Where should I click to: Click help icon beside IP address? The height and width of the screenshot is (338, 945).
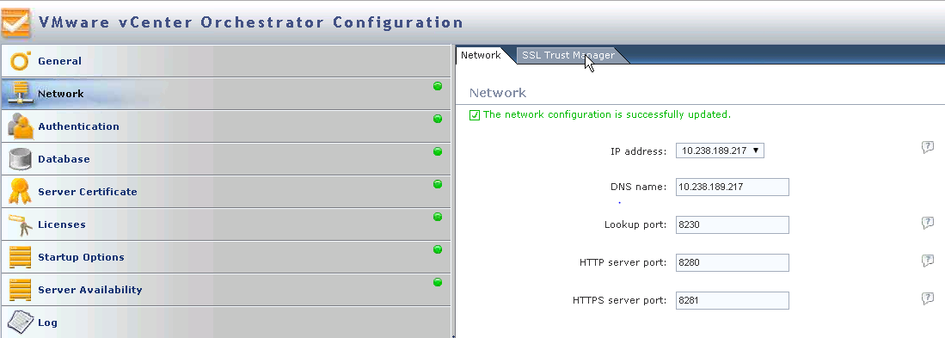click(x=928, y=147)
